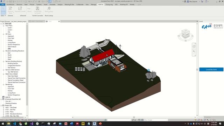Collapse the Detail Views (Detail) node
Screen dimensions: 224x126
point(3,74)
